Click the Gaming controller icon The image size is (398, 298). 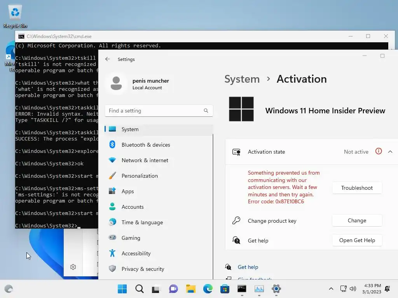[112, 237]
